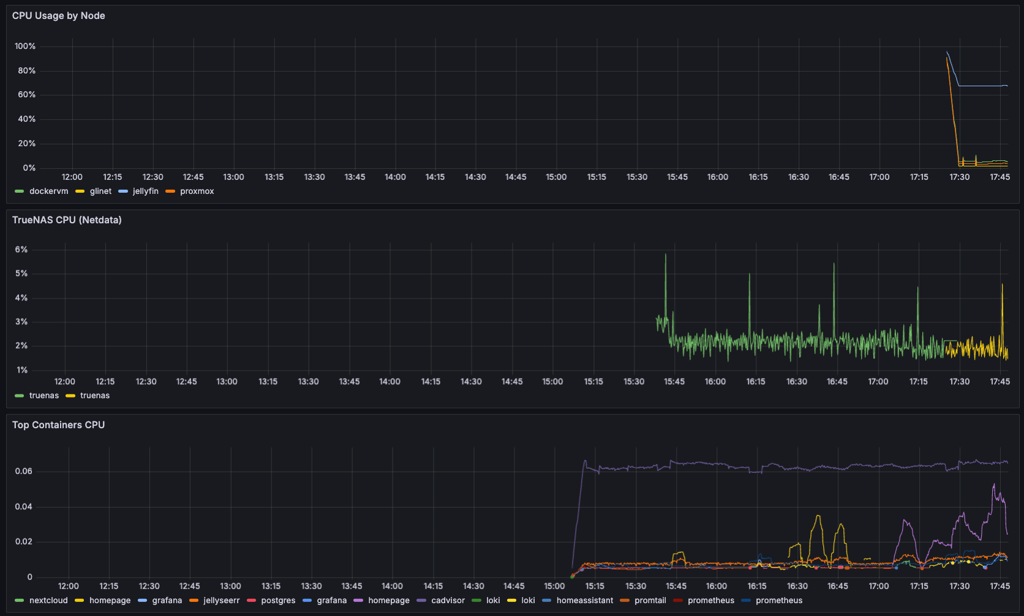Toggle the proxmox legend entry

[197, 191]
